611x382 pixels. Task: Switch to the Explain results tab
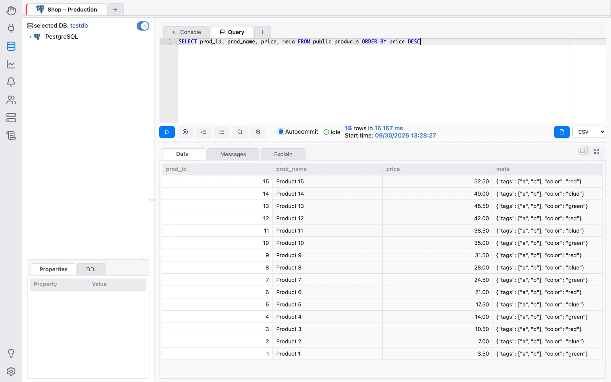point(283,154)
